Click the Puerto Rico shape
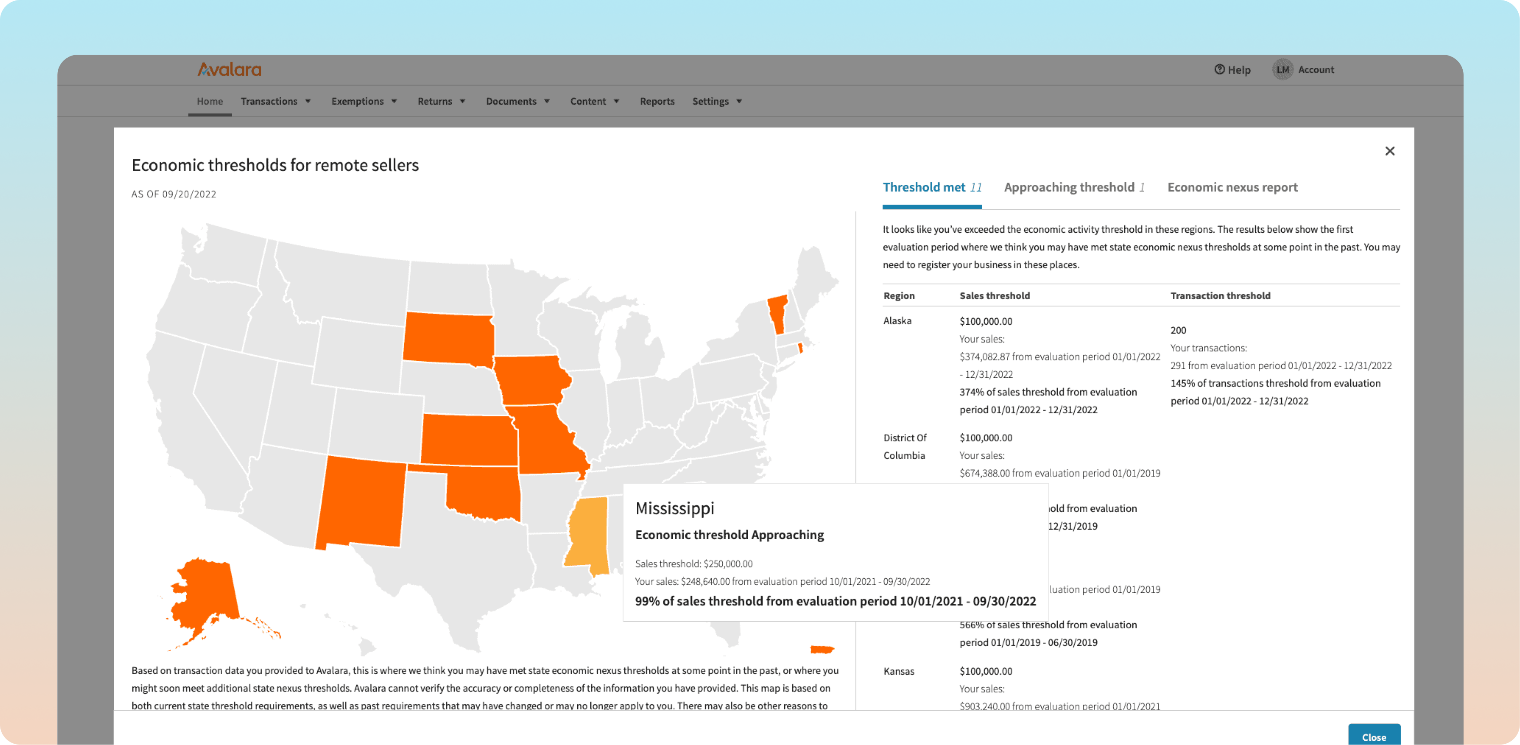Image resolution: width=1520 pixels, height=745 pixels. point(821,649)
